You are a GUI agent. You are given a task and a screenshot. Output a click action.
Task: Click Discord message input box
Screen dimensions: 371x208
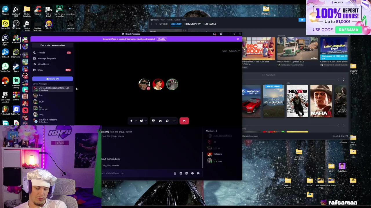(x=136, y=173)
